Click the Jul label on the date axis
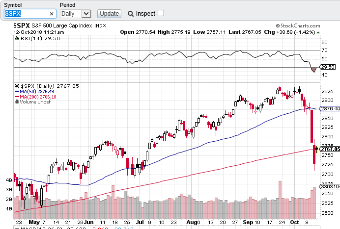340x229 pixels. point(140,222)
